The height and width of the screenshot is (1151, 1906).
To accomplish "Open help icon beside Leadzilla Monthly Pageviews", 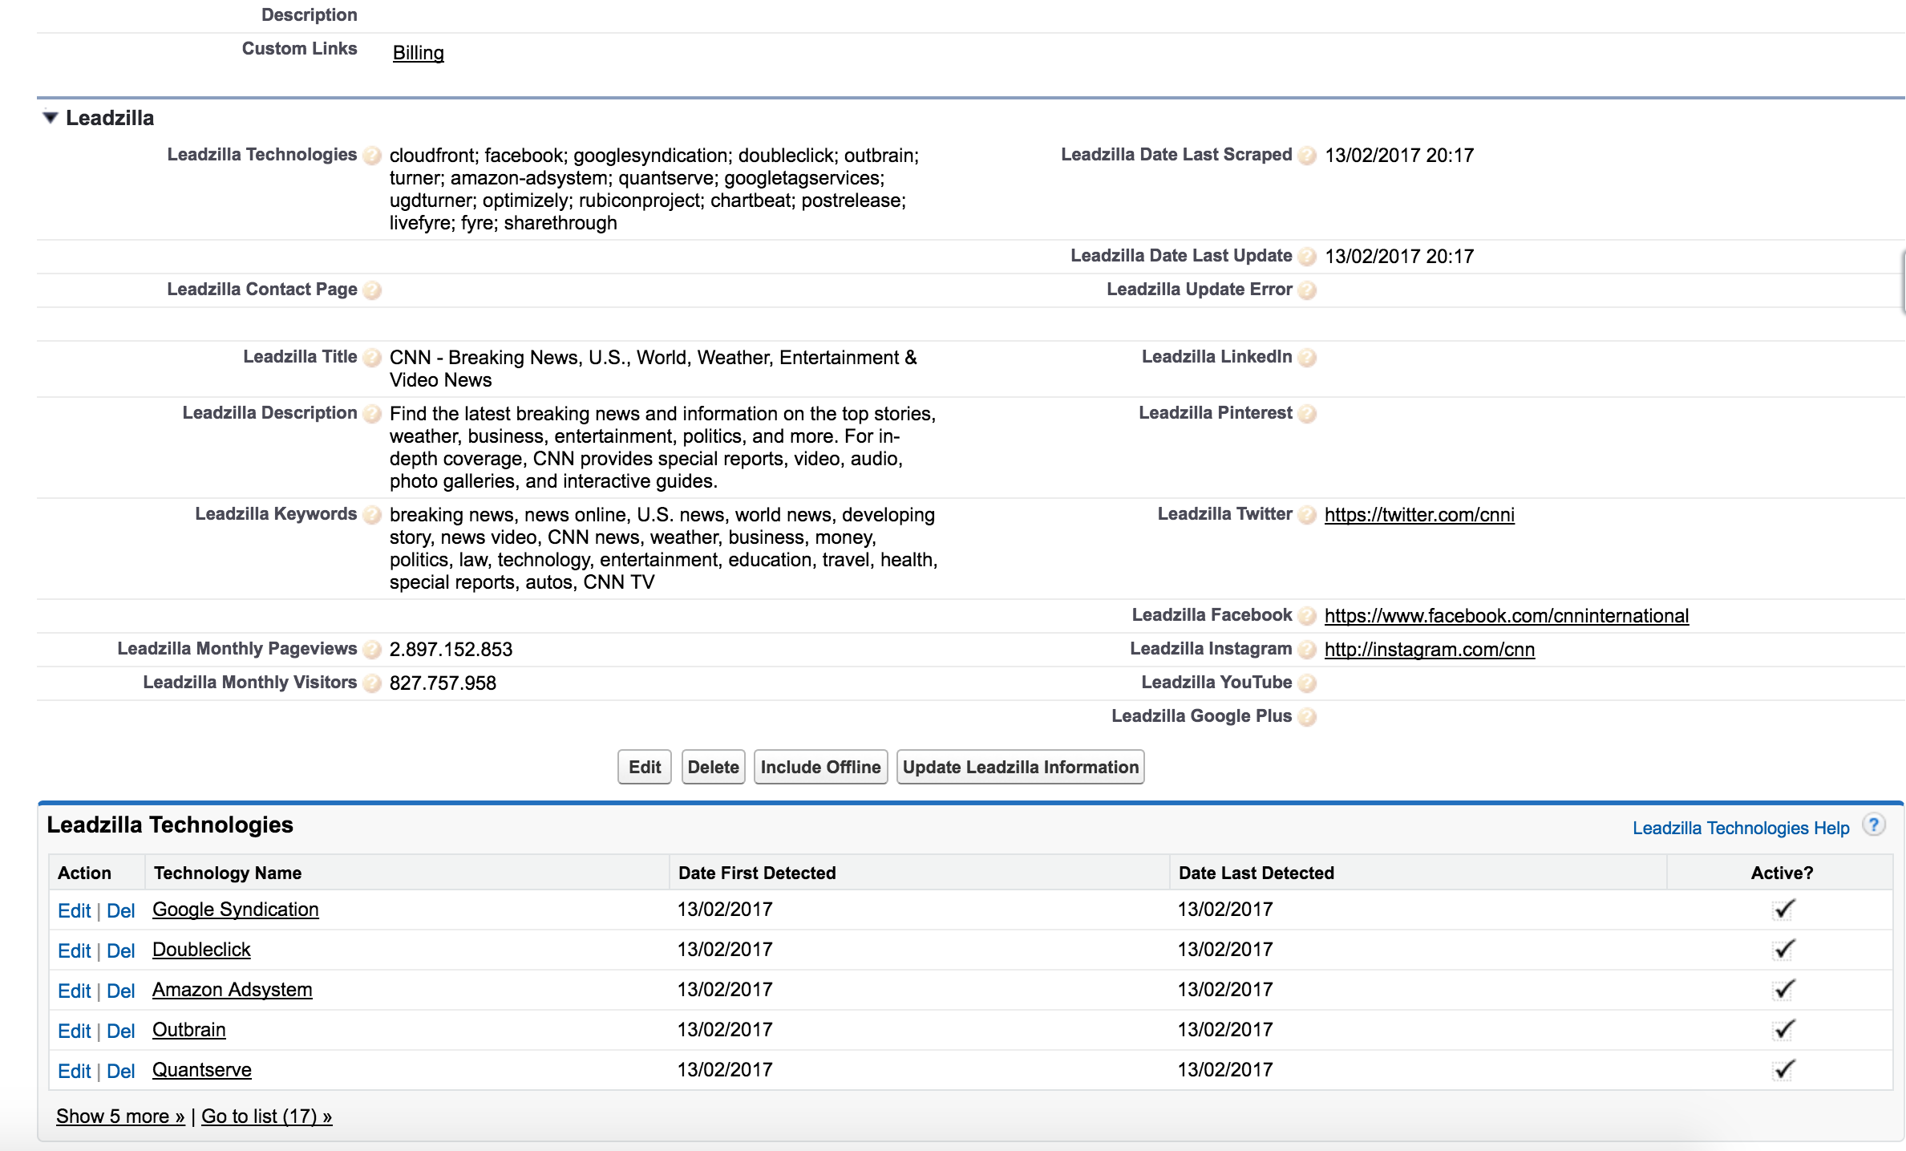I will pyautogui.click(x=372, y=650).
